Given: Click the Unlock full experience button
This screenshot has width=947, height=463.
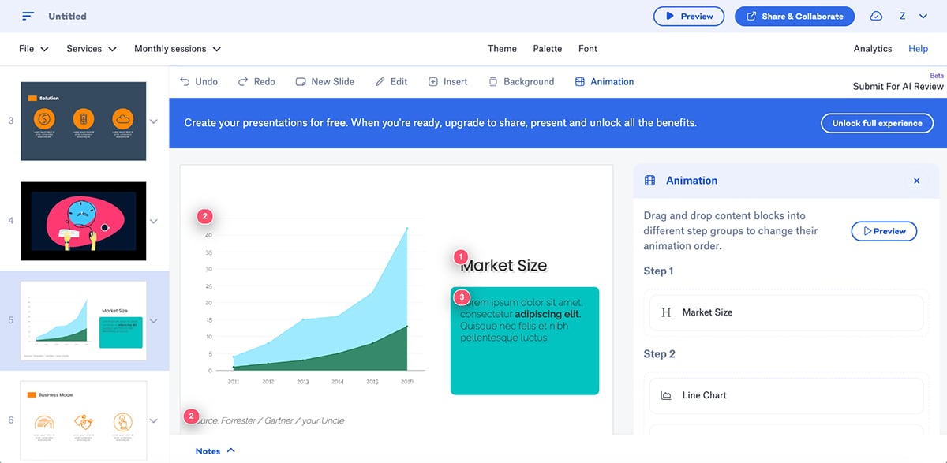Looking at the screenshot, I should [x=877, y=123].
